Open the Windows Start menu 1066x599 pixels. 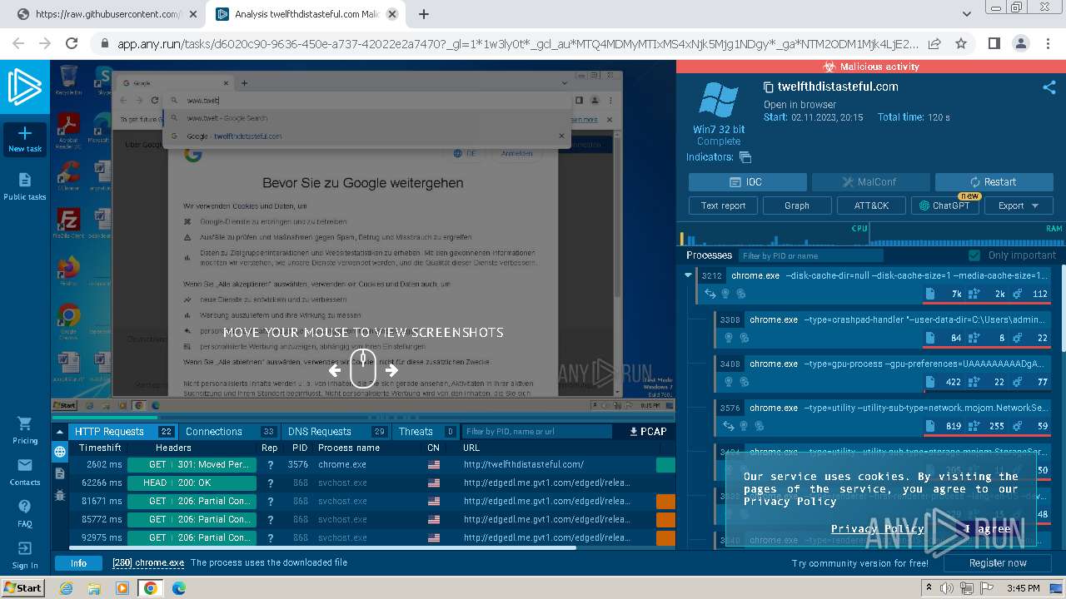point(22,587)
